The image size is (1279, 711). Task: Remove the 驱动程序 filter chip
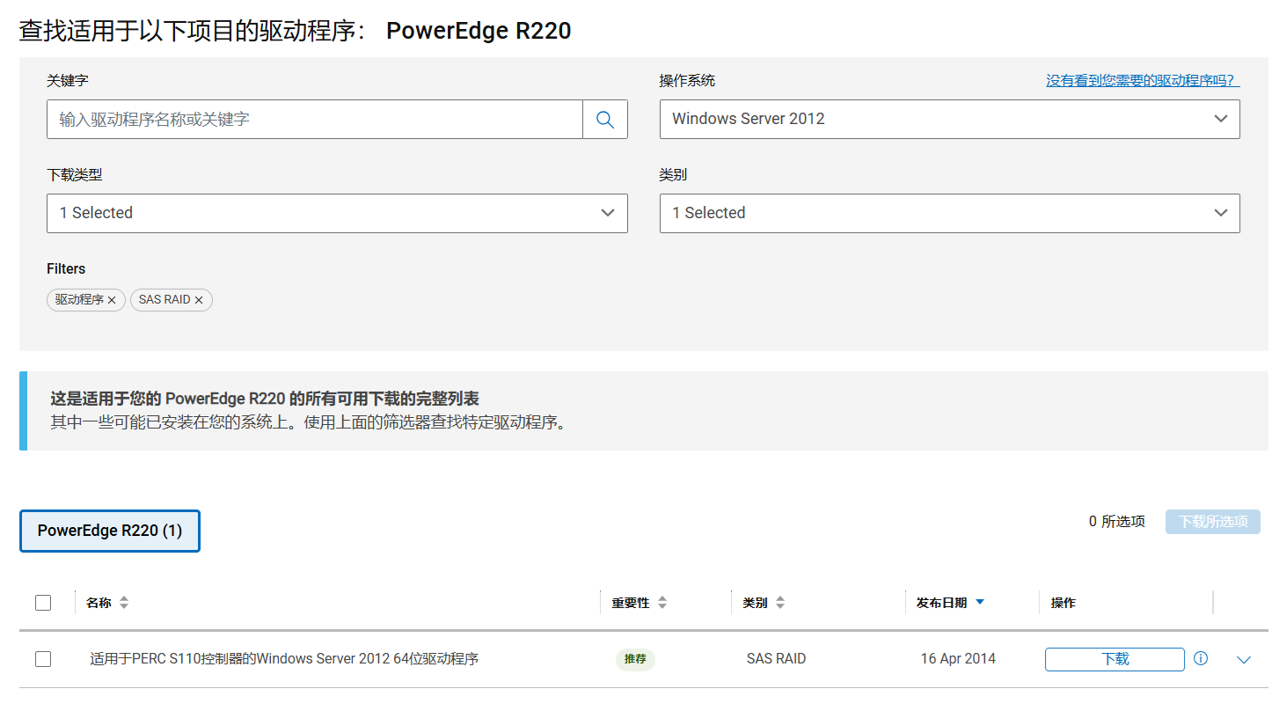pyautogui.click(x=112, y=300)
